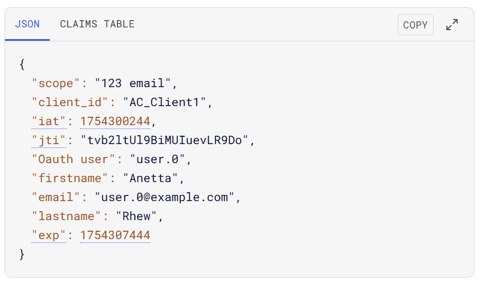
Task: Click the exp timestamp 1754307444
Action: coord(115,235)
